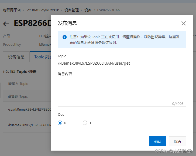Image resolution: width=196 pixels, height=156 pixels.
Task: Click the /k0emak38vL9/ESP8266DU topic row in list
Action: tap(27, 125)
